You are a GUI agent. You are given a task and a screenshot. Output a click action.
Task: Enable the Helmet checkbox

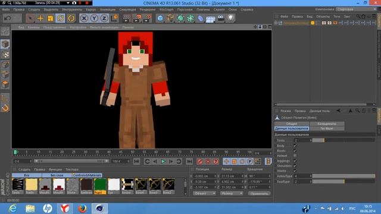(295, 156)
